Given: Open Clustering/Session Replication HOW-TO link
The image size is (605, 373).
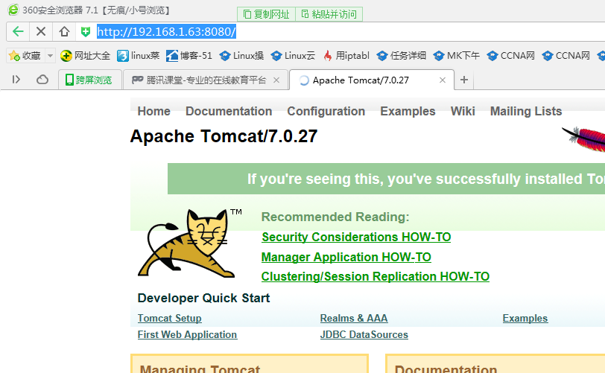Looking at the screenshot, I should click(376, 276).
